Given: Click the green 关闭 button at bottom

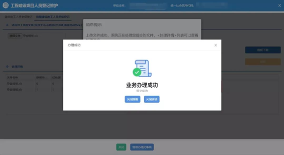Looking at the screenshot, I should [121, 147].
